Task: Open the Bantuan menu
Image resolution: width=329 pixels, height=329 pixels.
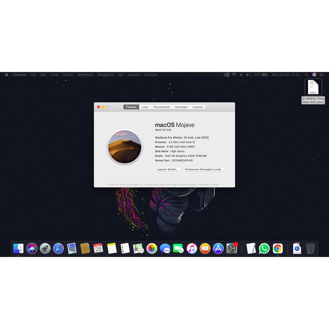Action: click(x=150, y=75)
